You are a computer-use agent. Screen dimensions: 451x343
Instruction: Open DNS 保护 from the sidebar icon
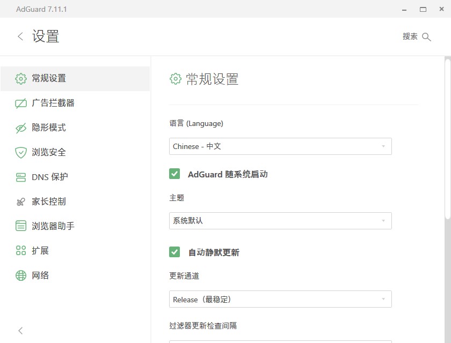[20, 177]
